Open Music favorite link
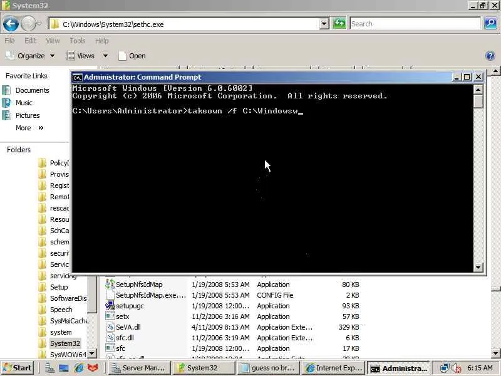The width and height of the screenshot is (501, 376). [24, 103]
